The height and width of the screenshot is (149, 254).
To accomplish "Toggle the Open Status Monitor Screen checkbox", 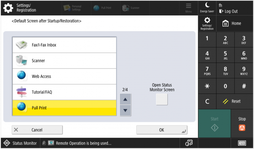I will 162,99.
